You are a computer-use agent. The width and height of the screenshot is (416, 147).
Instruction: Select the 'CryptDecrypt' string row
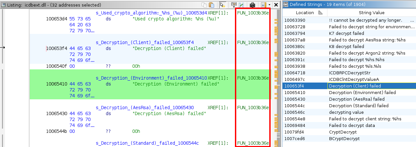349,132
